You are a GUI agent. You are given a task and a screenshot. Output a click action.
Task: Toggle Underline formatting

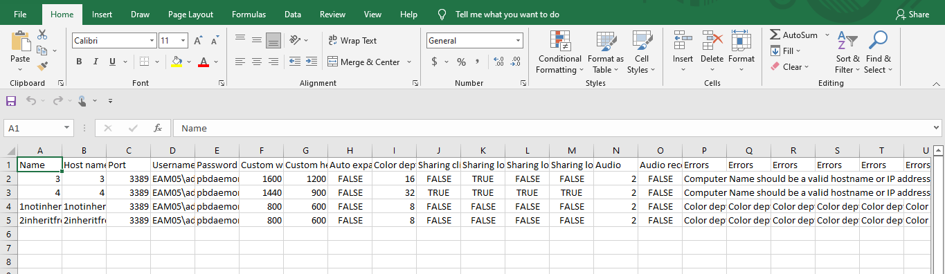(x=112, y=62)
